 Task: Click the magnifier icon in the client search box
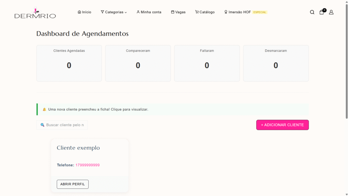(x=42, y=125)
